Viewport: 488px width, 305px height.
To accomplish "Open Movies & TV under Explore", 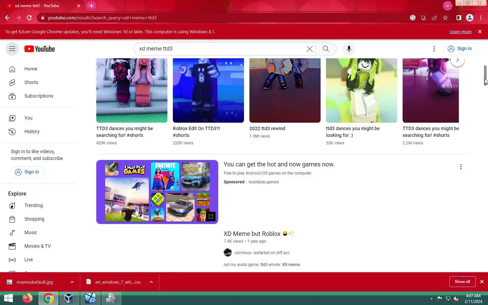I will coord(38,246).
